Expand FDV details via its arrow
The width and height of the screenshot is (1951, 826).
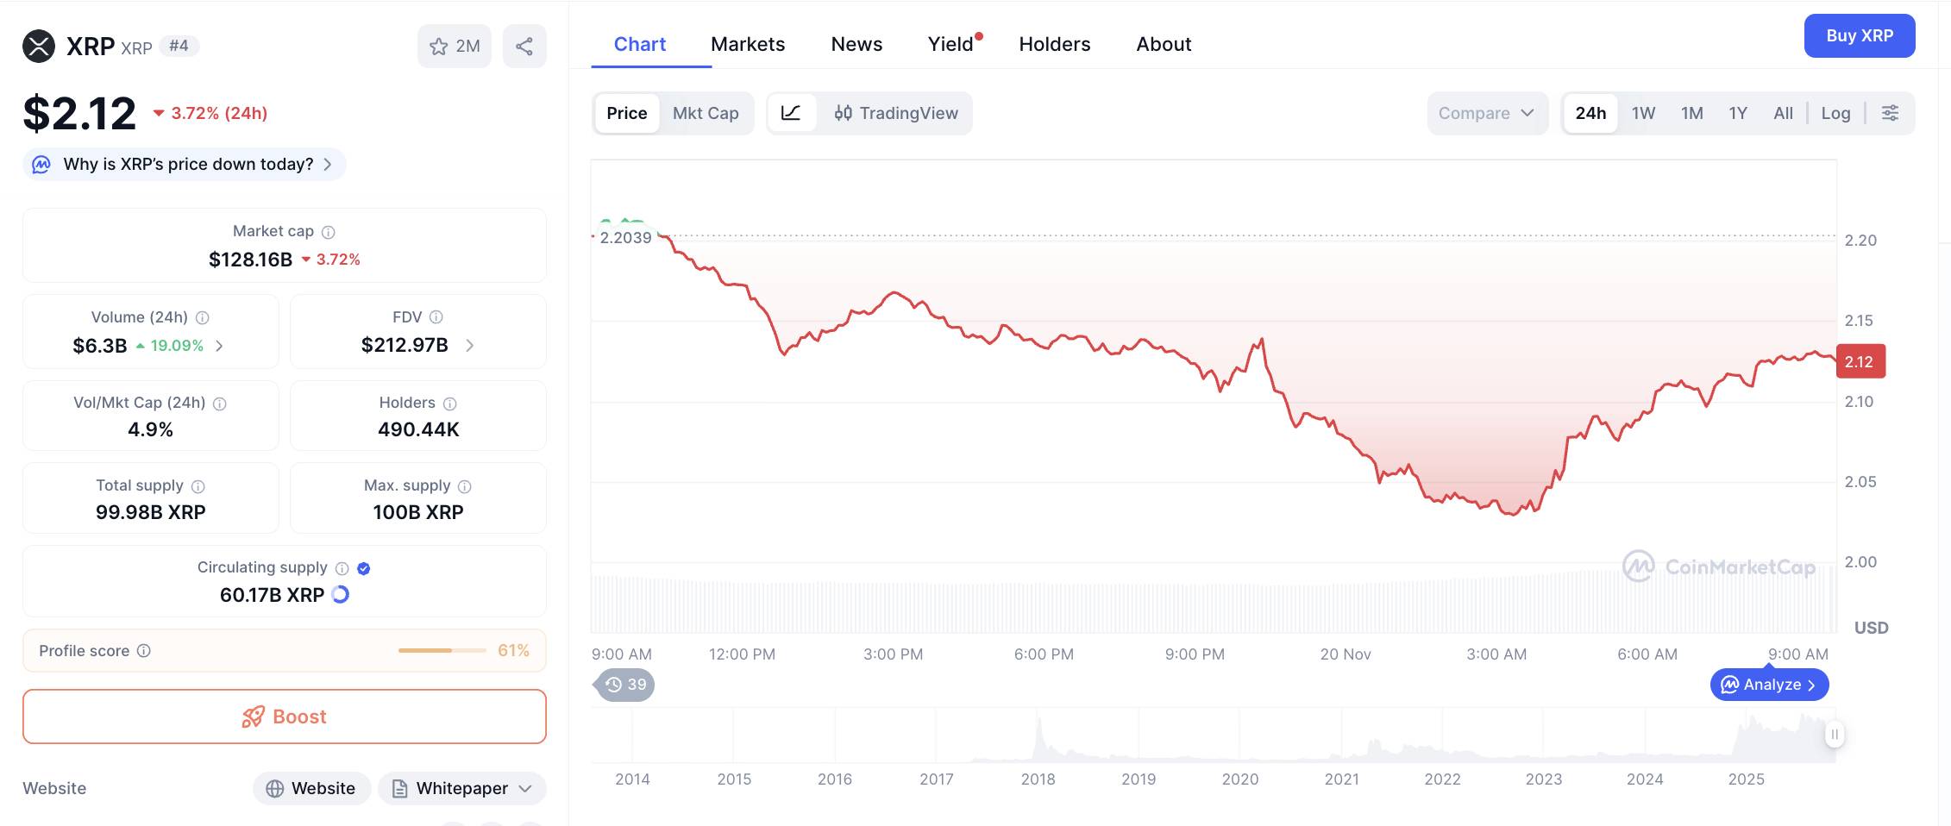click(470, 345)
